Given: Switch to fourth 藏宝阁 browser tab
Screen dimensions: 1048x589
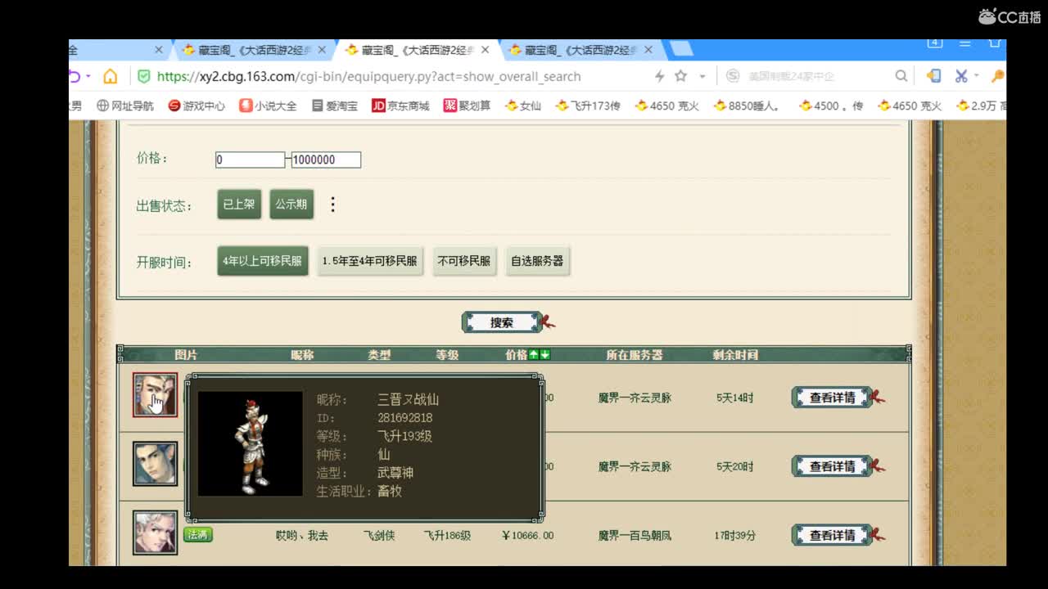Looking at the screenshot, I should [x=580, y=50].
